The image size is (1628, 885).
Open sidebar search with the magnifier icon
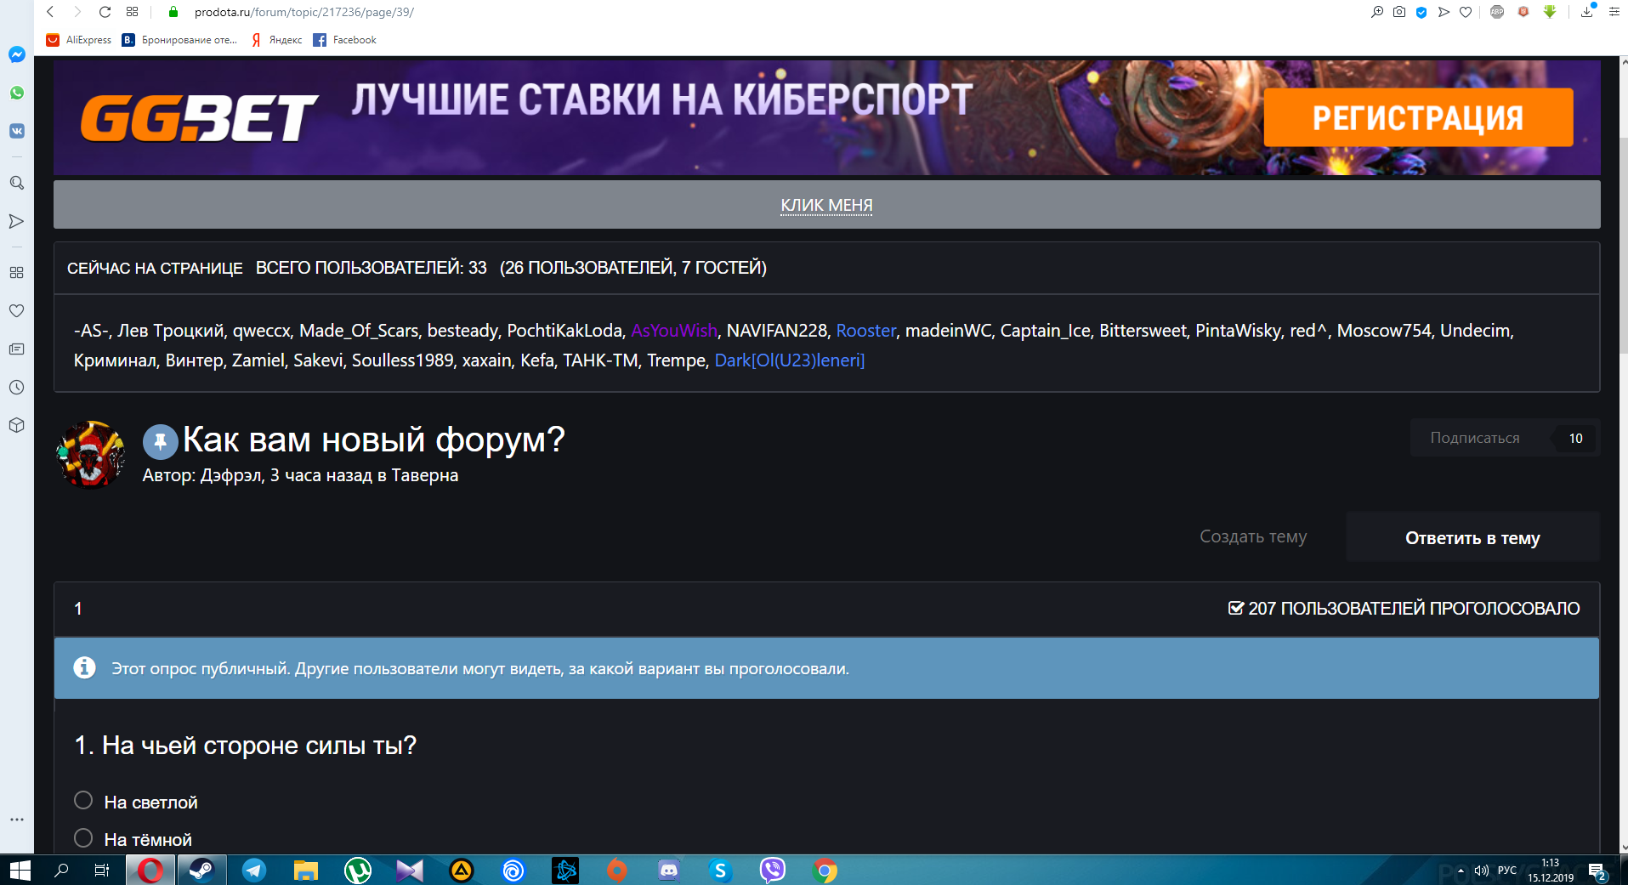[x=16, y=182]
